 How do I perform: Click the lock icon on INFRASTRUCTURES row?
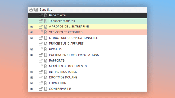coord(41,72)
